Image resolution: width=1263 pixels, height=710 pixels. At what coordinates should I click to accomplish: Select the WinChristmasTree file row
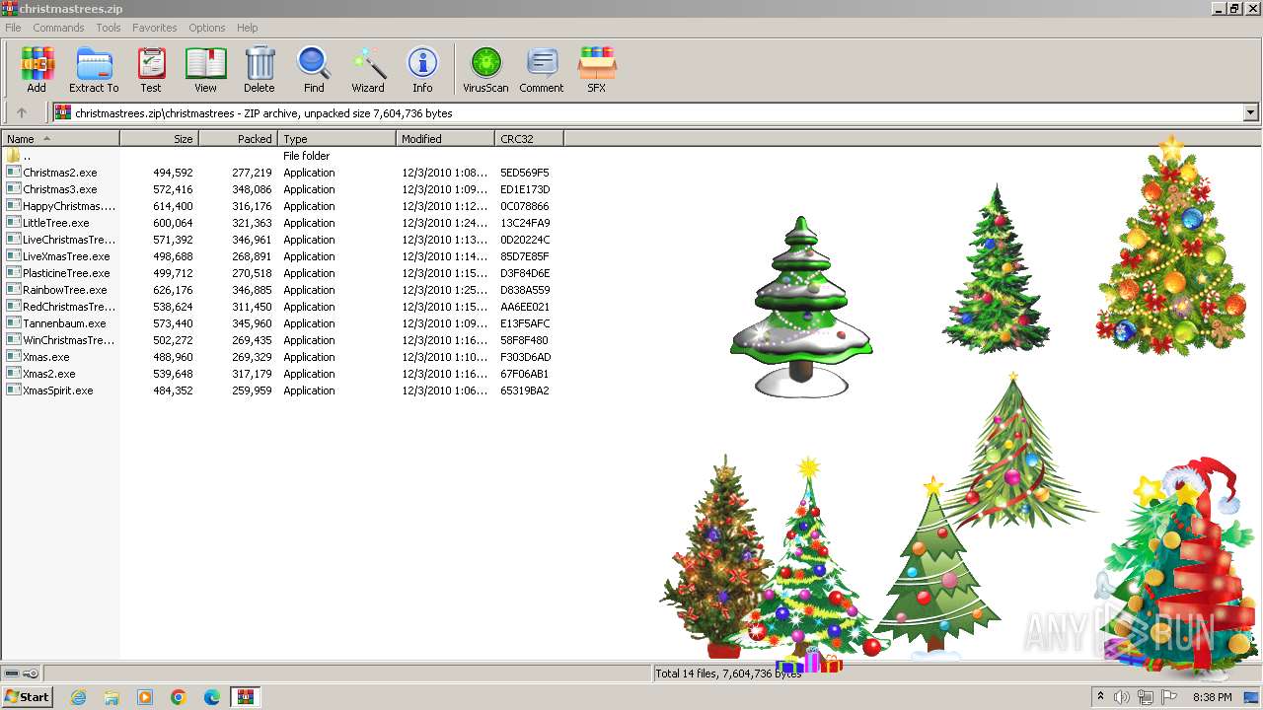[61, 340]
